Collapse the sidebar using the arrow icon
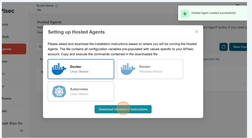252x138 pixels. [x=22, y=131]
